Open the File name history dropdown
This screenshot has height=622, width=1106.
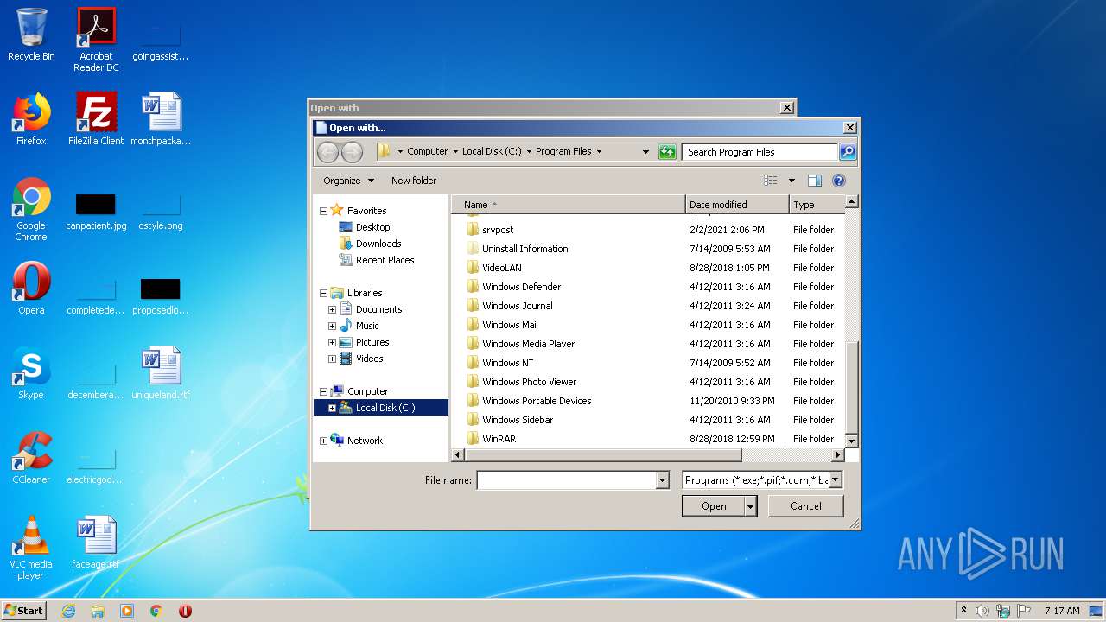[663, 480]
